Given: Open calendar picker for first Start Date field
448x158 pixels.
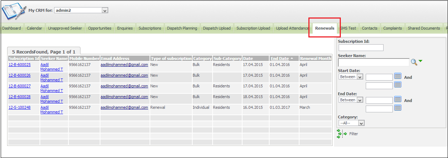Looking at the screenshot, I should (x=398, y=76).
